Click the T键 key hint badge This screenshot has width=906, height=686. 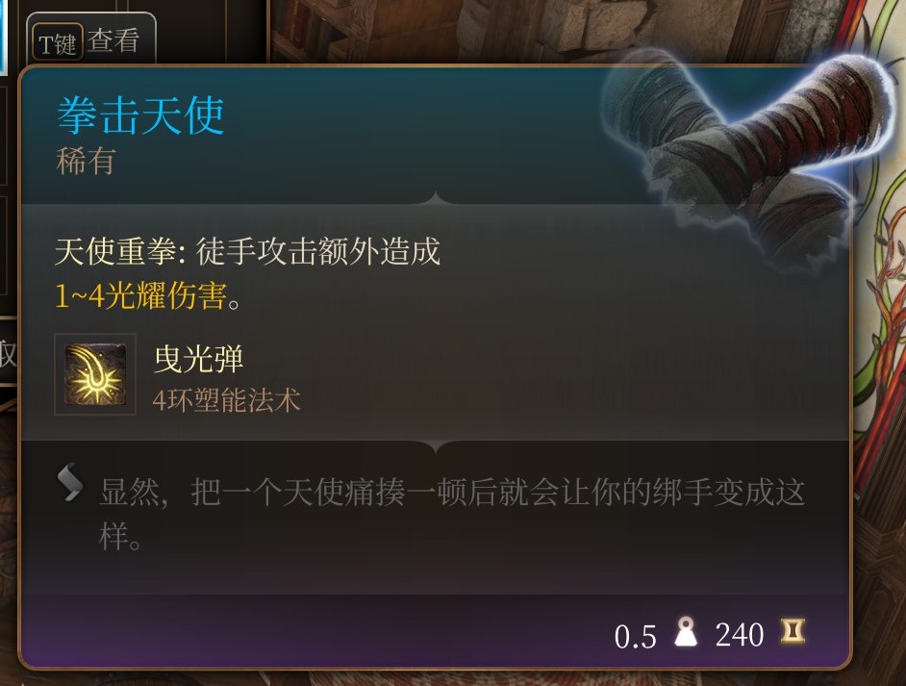coord(57,42)
